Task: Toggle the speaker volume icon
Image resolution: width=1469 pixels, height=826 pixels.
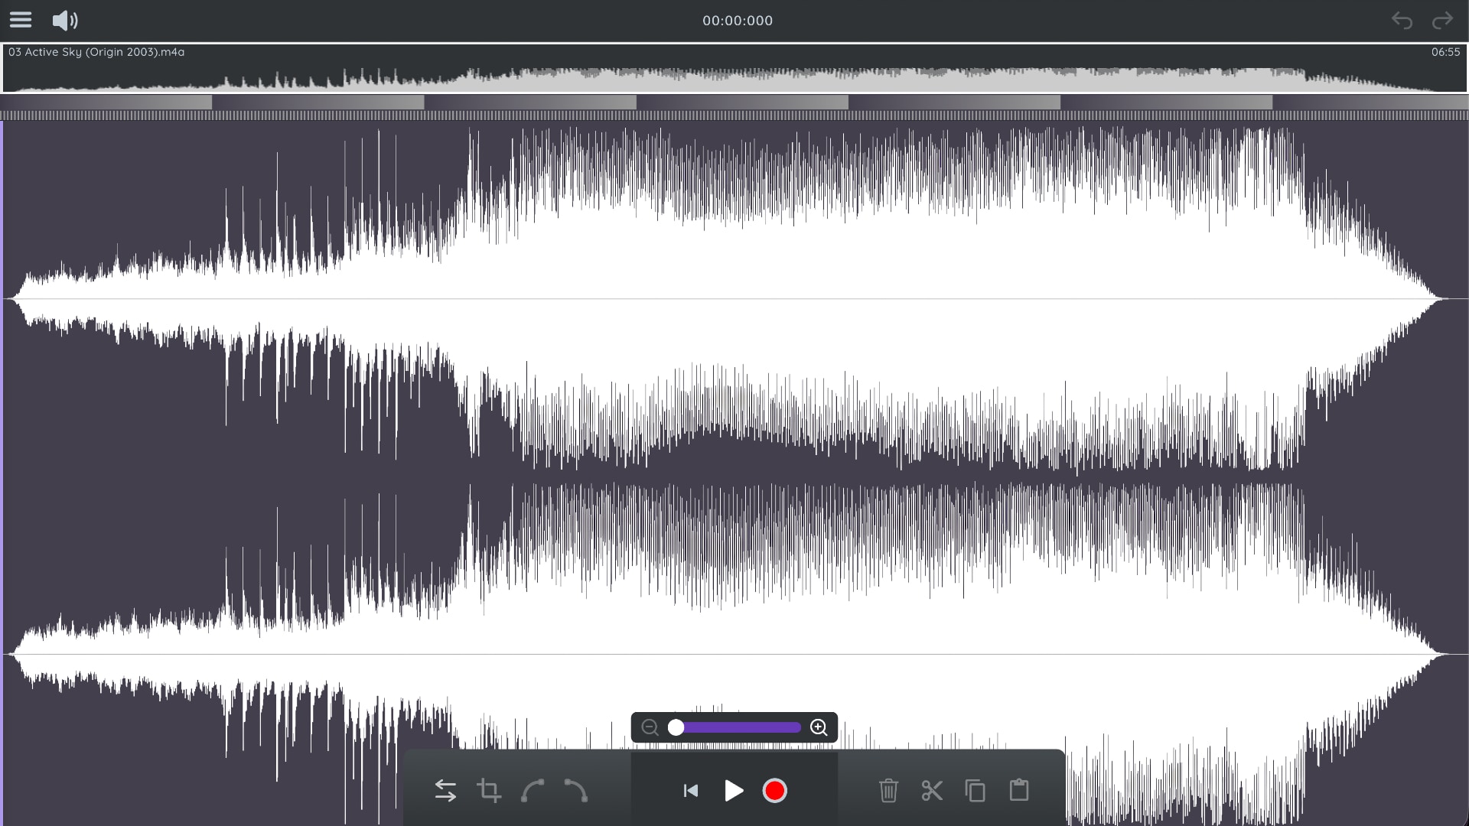Action: 65,21
